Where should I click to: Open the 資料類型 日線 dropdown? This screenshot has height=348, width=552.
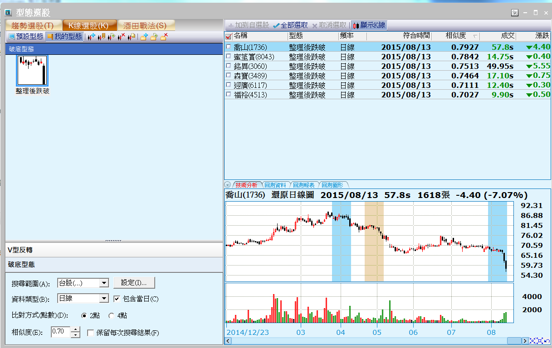pyautogui.click(x=104, y=299)
